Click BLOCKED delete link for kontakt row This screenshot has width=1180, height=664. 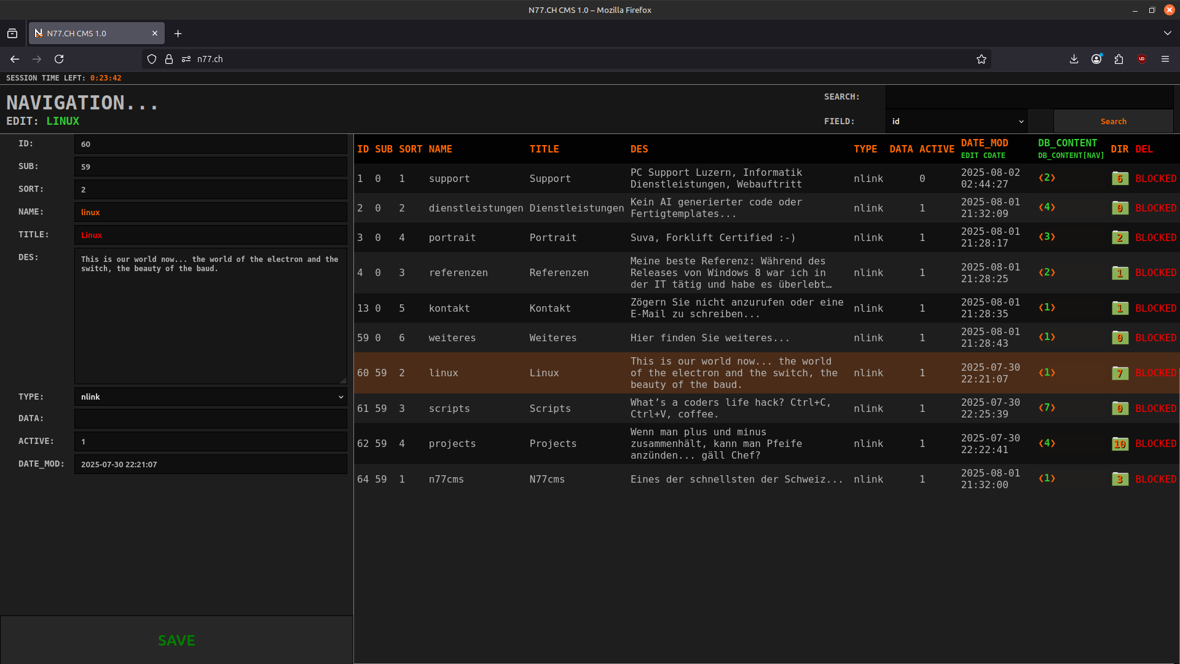coord(1155,309)
